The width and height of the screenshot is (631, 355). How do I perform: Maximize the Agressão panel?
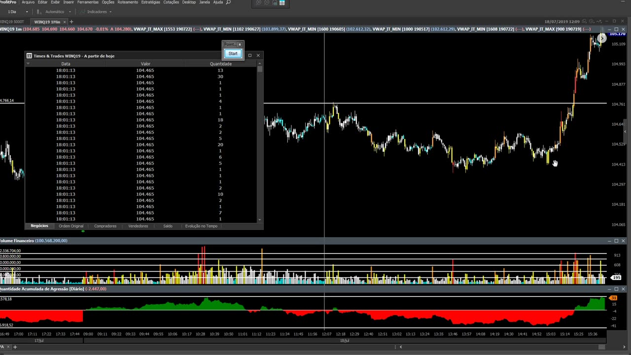[x=616, y=289]
